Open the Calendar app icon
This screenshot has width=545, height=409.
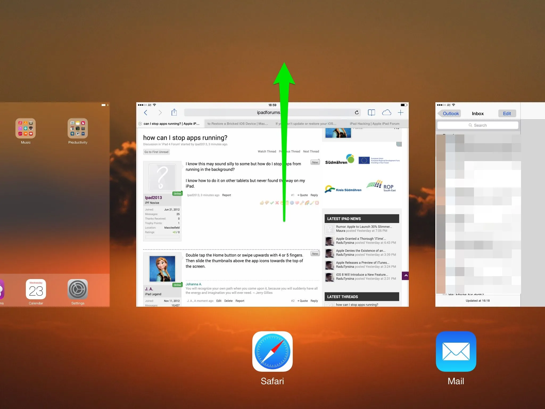36,289
